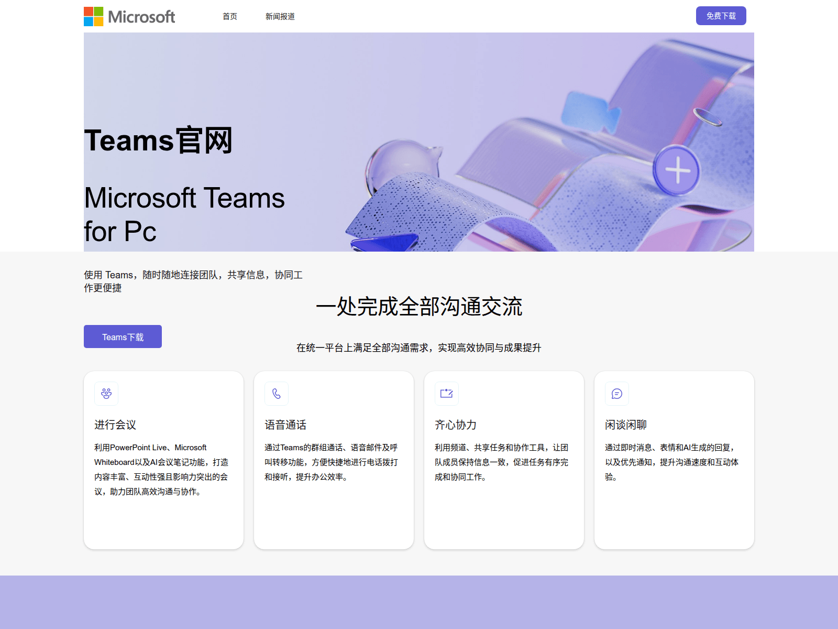Screen dimensions: 838x629
Task: Open the 齐心协力 feature card
Action: (504, 459)
